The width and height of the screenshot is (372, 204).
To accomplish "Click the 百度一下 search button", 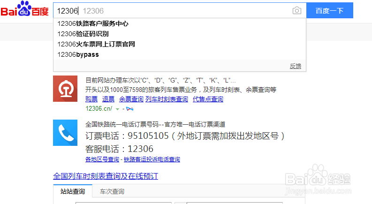I will (330, 10).
